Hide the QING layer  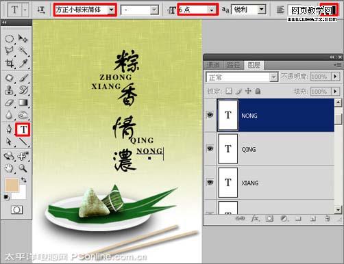[210, 148]
